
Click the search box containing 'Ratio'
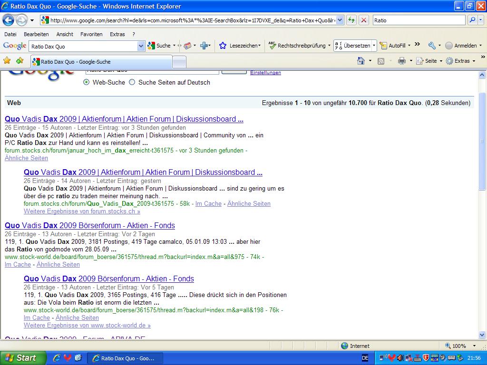click(x=419, y=20)
